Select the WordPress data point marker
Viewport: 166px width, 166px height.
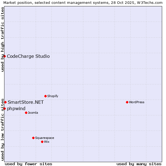click(x=127, y=102)
